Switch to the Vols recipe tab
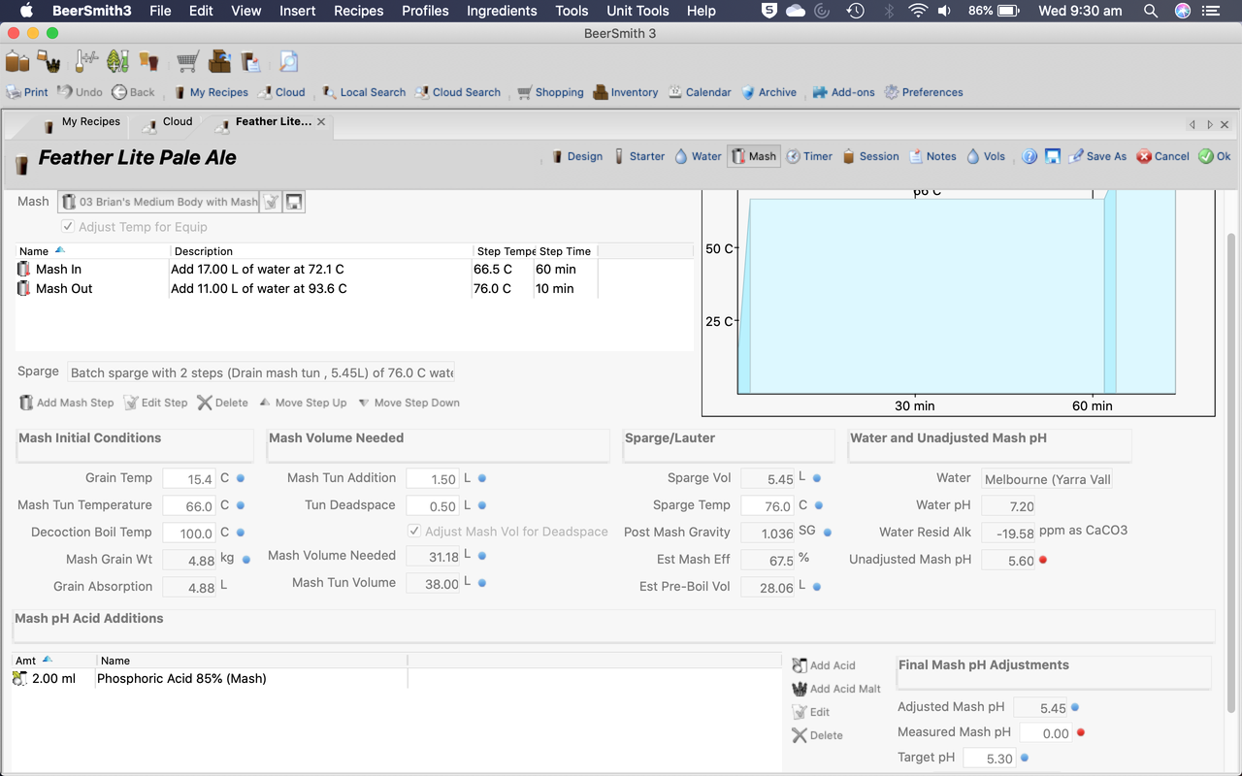 pos(986,156)
